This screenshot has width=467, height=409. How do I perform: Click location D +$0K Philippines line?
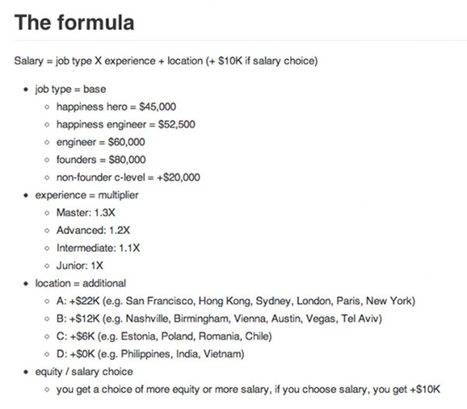[x=150, y=354]
